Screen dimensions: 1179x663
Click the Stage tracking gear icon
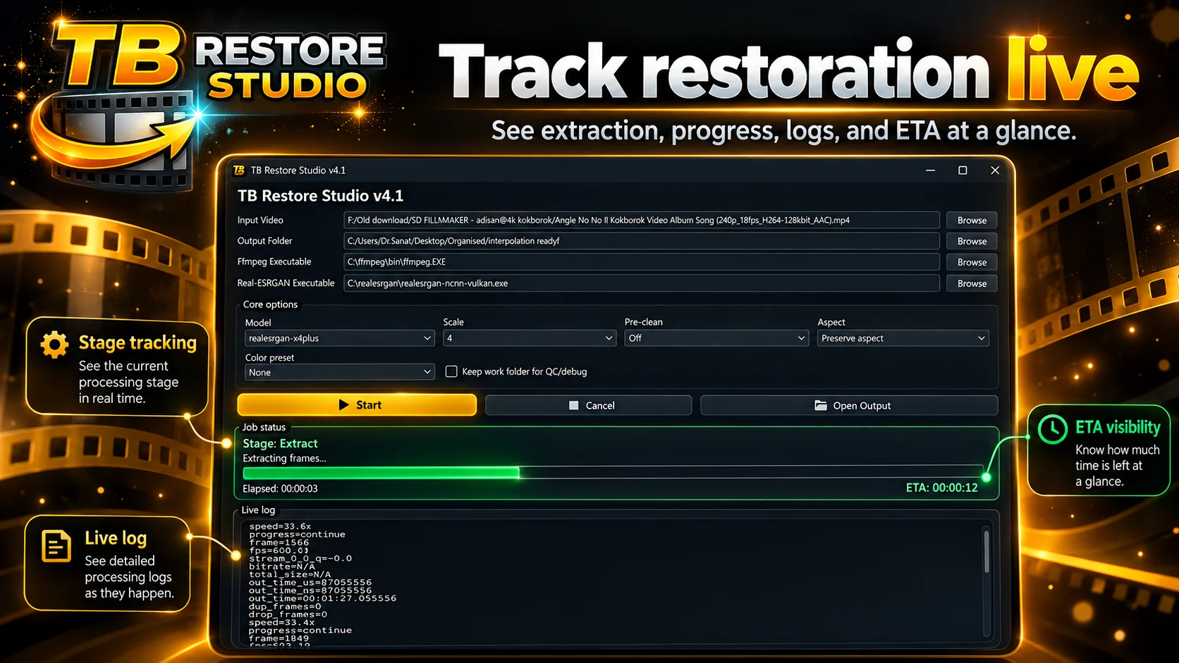click(x=54, y=345)
